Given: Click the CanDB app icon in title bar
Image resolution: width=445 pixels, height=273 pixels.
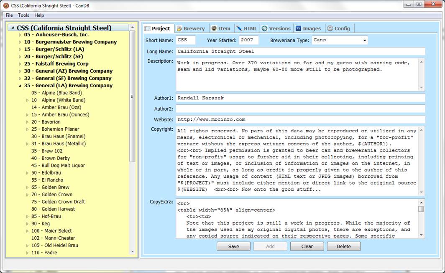Looking at the screenshot, I should click(x=6, y=5).
